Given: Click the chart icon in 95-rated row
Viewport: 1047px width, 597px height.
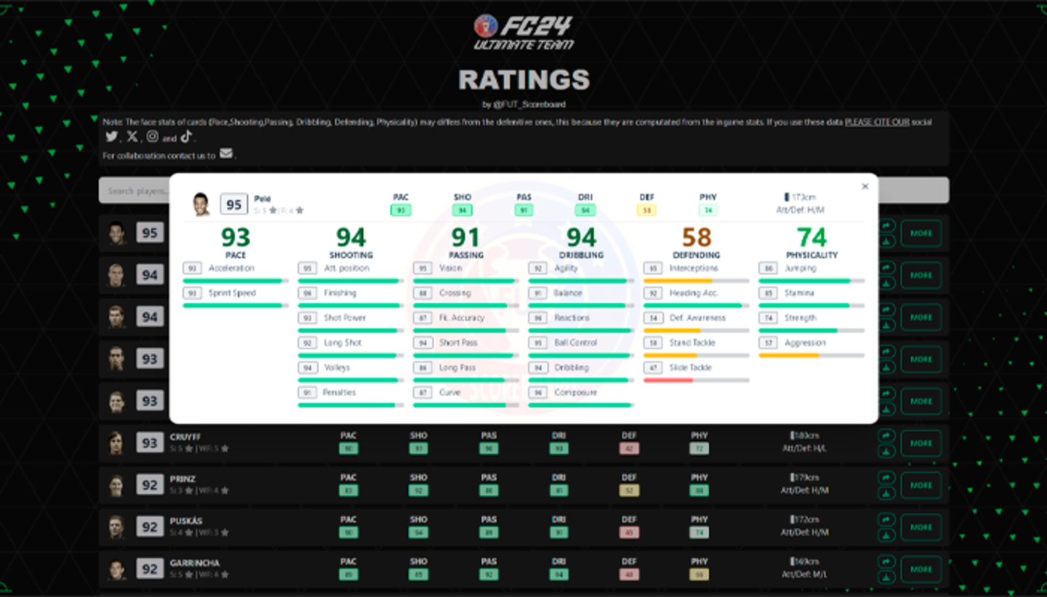Looking at the screenshot, I should tap(886, 241).
